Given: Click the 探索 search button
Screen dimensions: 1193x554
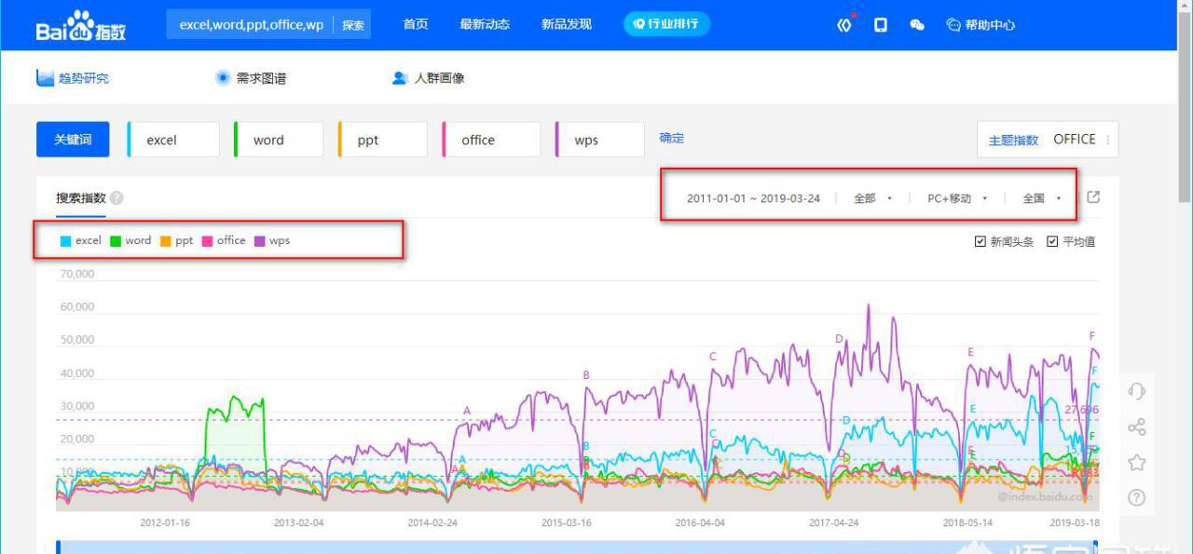Looking at the screenshot, I should tap(353, 25).
